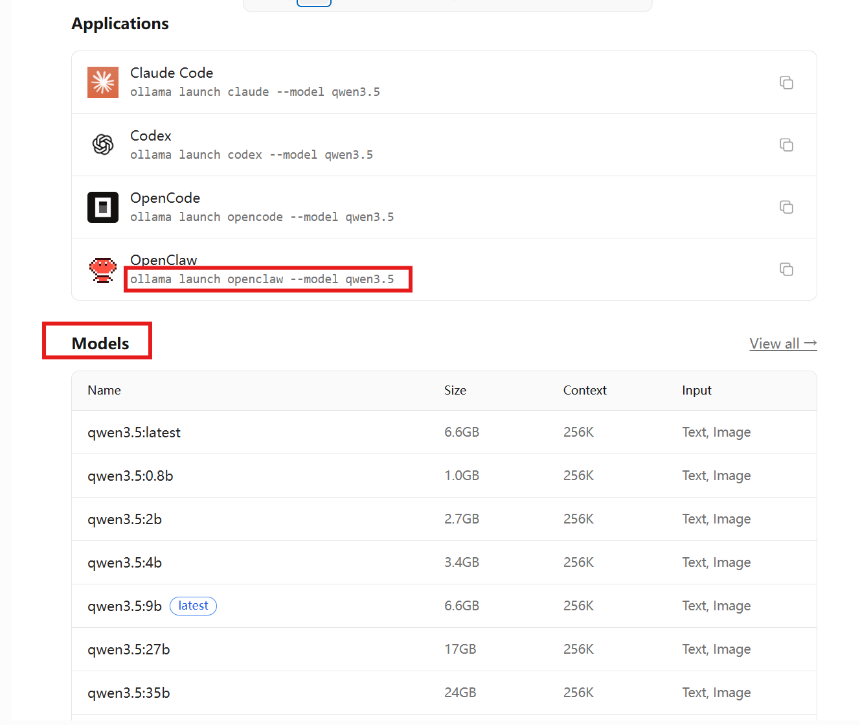Select the command 'ollama launch claude --model qwen3.5'
Image resolution: width=860 pixels, height=725 pixels.
pos(255,92)
